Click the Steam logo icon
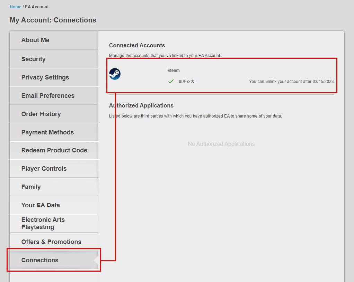The width and height of the screenshot is (354, 282). pos(115,74)
